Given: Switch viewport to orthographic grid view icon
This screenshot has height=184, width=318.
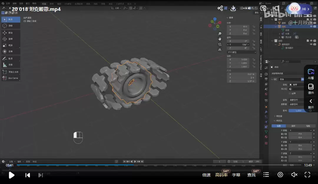Looking at the screenshot, I should pos(220,50).
